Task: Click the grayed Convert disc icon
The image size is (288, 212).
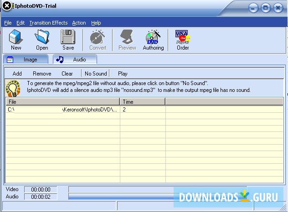Action: click(x=98, y=40)
